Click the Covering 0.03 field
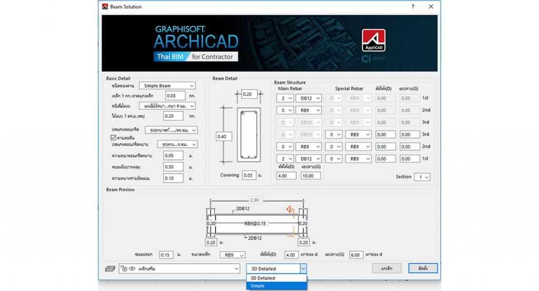Screen dimensions: 539x291 coord(249,175)
